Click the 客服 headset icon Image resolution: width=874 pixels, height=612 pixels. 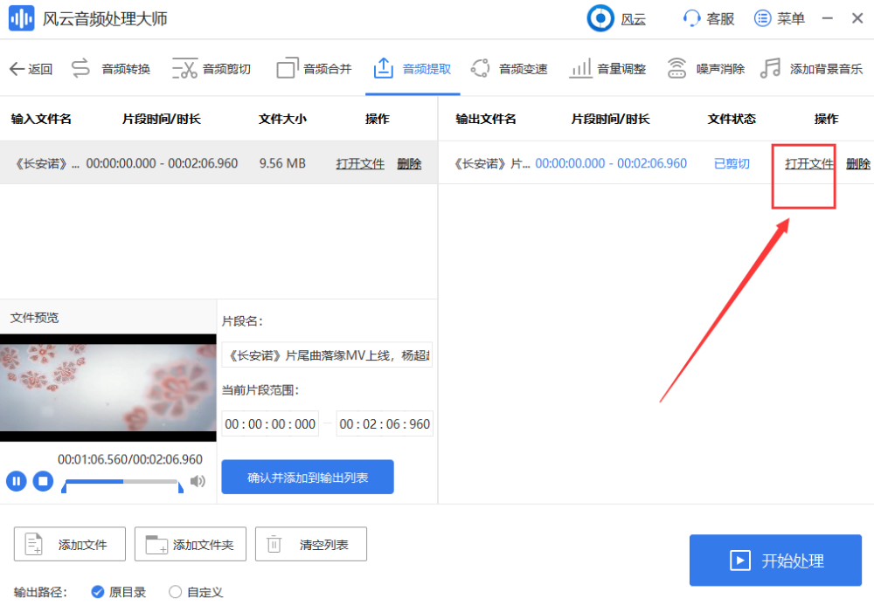[x=691, y=18]
